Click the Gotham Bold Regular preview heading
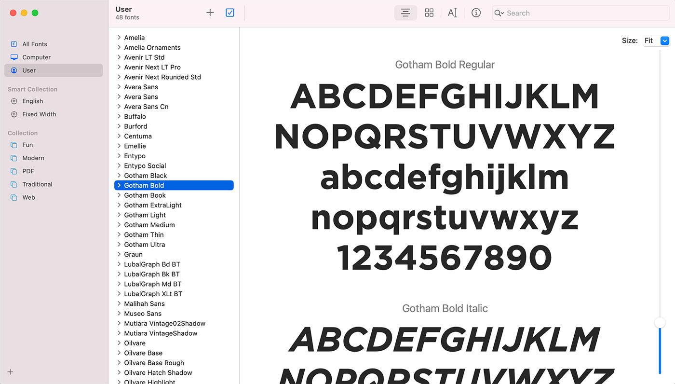Image resolution: width=675 pixels, height=384 pixels. click(x=445, y=65)
